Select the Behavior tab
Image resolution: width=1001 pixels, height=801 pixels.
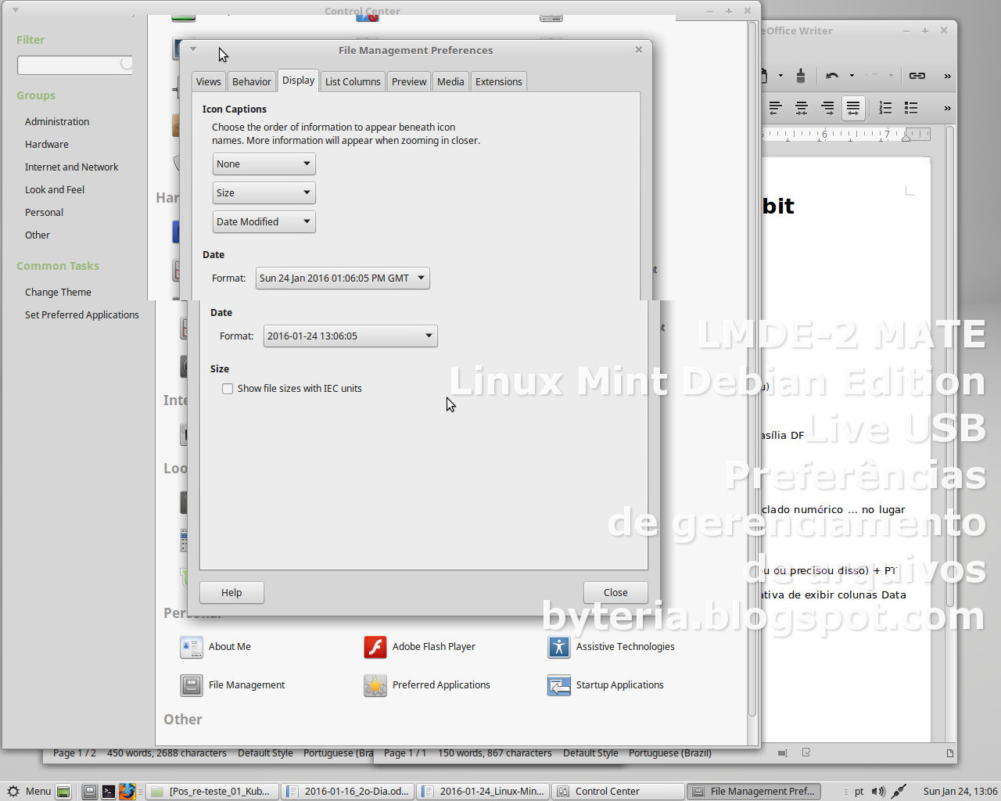[x=251, y=81]
